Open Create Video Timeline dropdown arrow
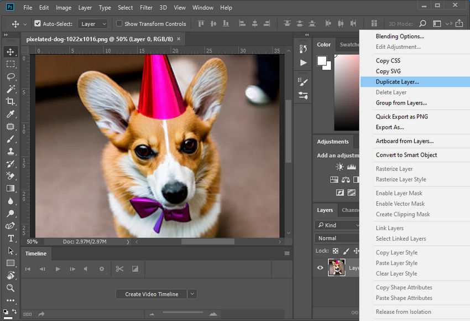 192,294
